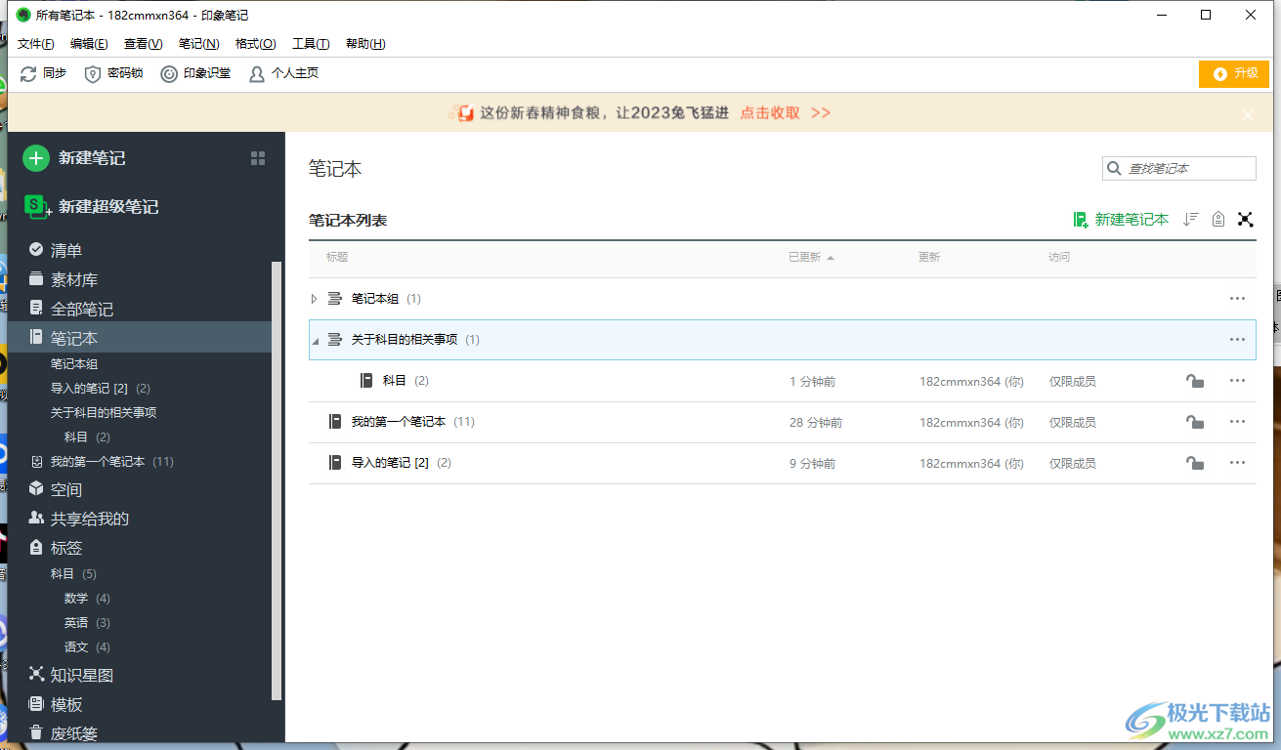Click the 更新 column header

pyautogui.click(x=929, y=258)
